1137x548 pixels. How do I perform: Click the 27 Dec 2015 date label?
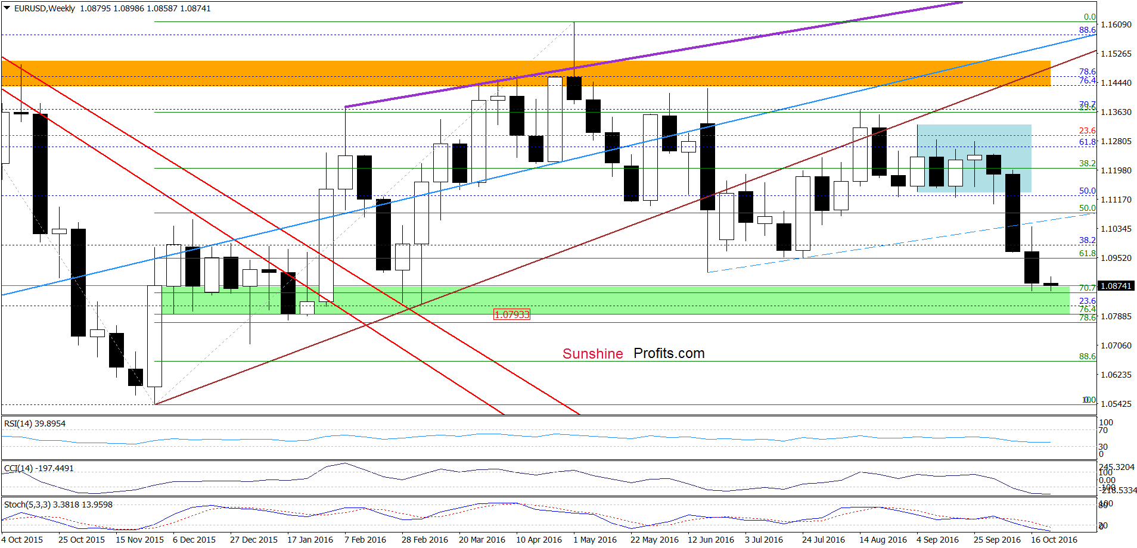coord(254,540)
